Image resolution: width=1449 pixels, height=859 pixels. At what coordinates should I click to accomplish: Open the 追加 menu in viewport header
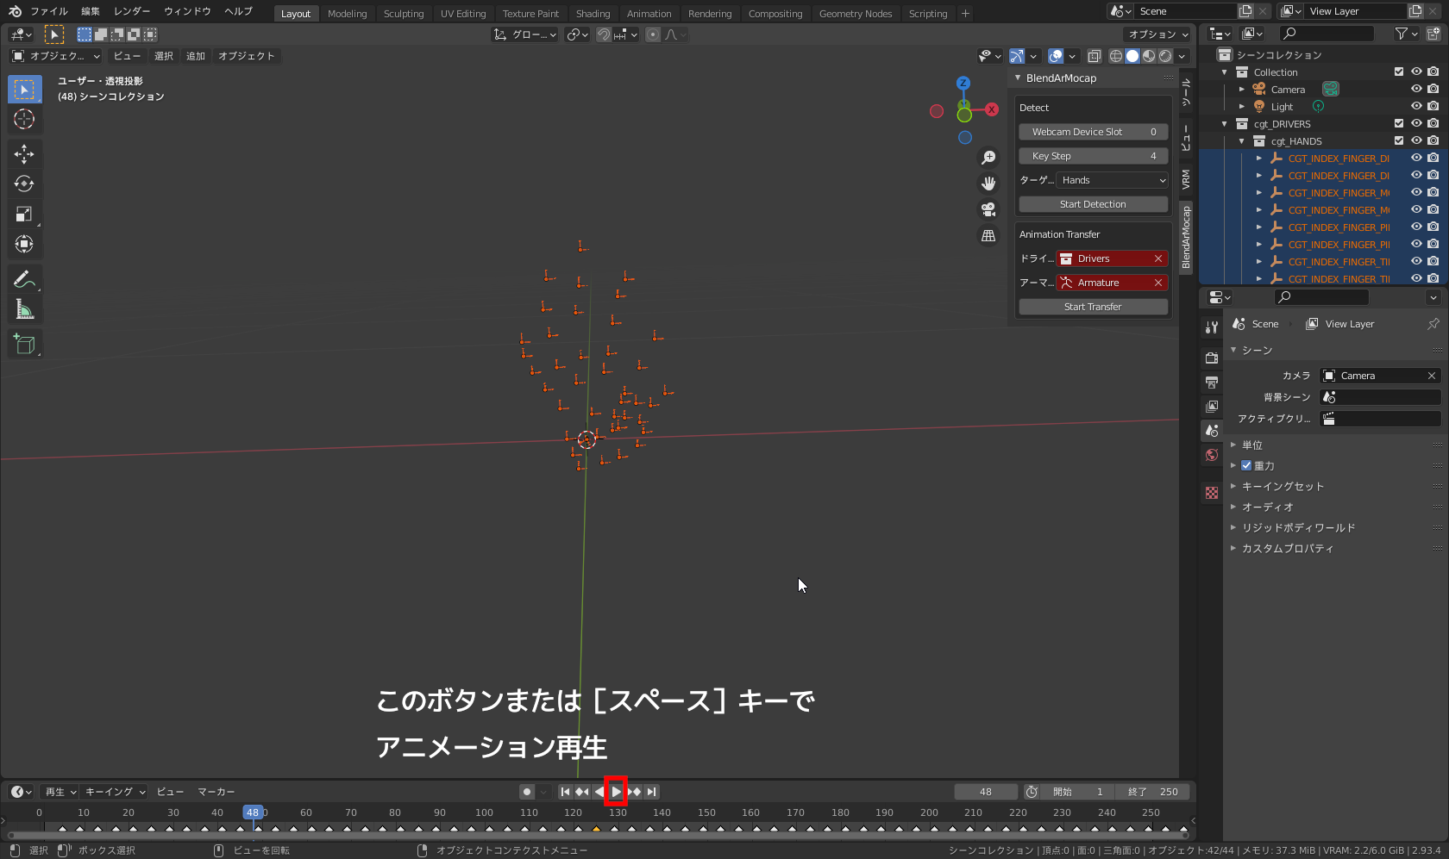coord(196,56)
